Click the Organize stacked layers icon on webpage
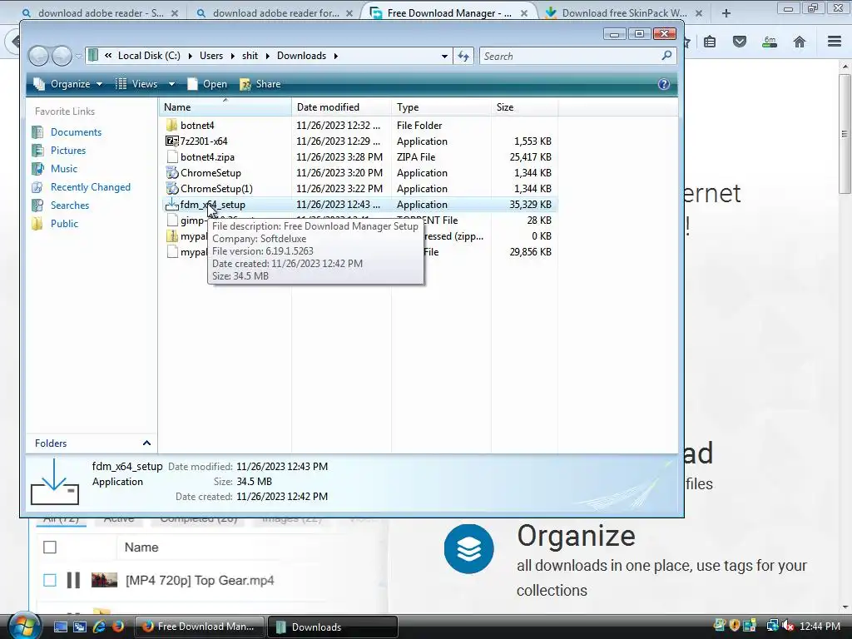Image resolution: width=852 pixels, height=639 pixels. pos(469,549)
